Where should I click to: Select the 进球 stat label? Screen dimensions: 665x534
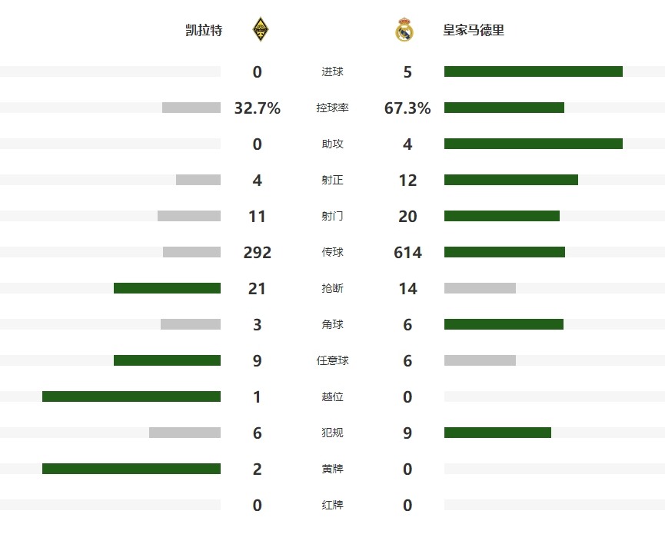332,72
